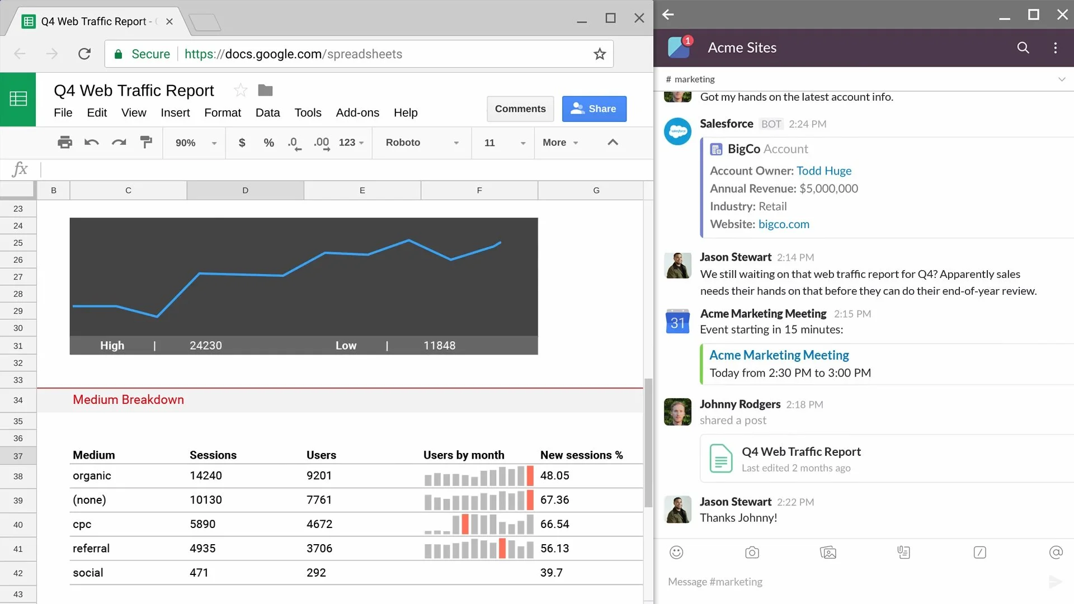Open the bigco.com website link

(783, 224)
